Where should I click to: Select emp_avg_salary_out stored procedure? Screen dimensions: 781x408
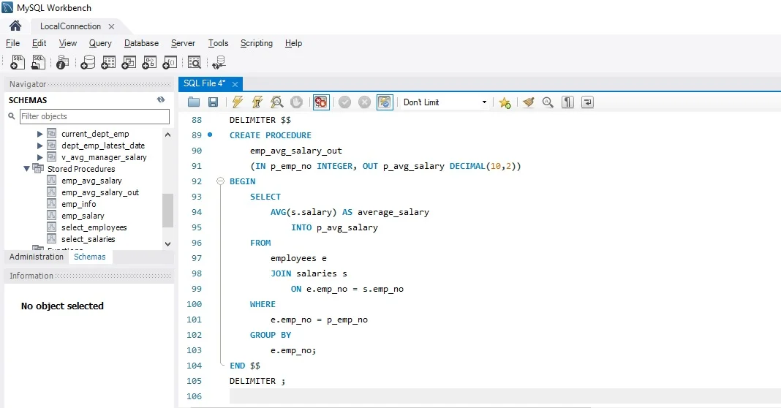click(x=99, y=192)
